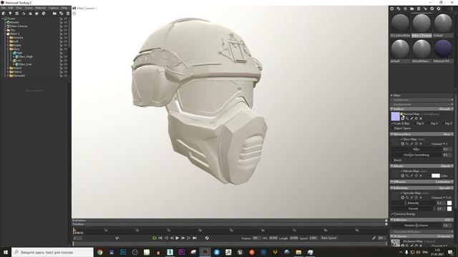
Task: Open the Edit menu
Action: click(11, 8)
